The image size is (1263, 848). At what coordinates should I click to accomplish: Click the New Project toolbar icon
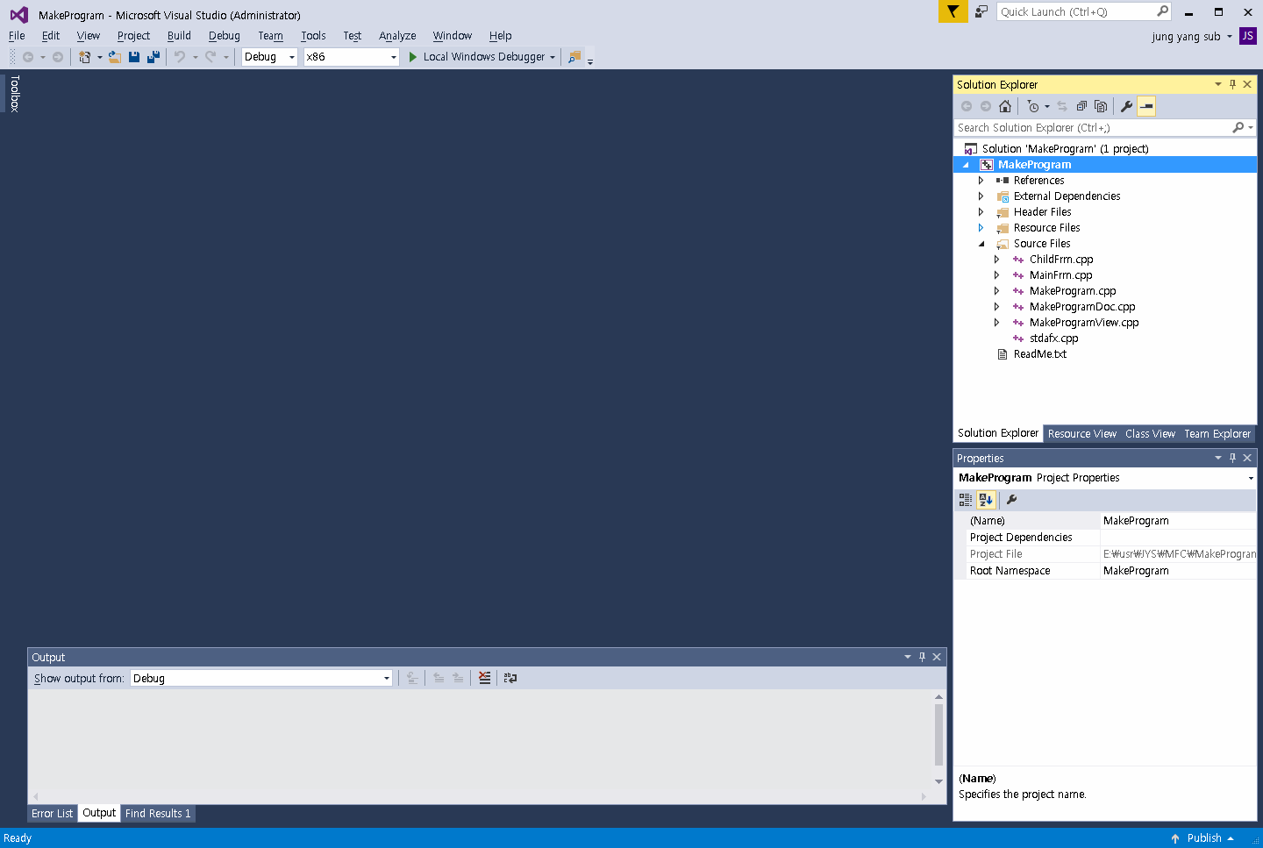pos(85,57)
